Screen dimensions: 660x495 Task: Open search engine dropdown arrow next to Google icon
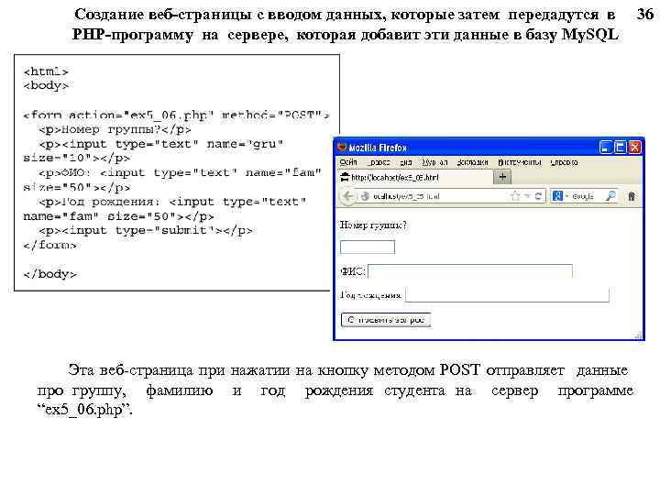coord(566,196)
